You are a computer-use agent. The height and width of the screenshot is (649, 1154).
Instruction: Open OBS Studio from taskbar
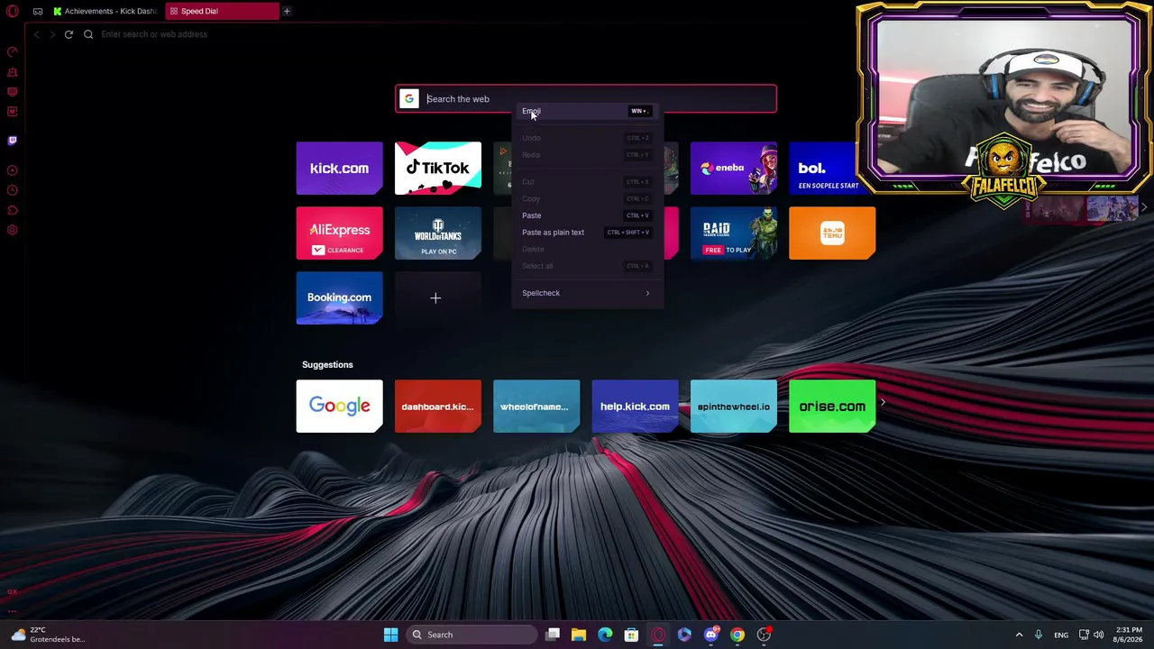[764, 635]
